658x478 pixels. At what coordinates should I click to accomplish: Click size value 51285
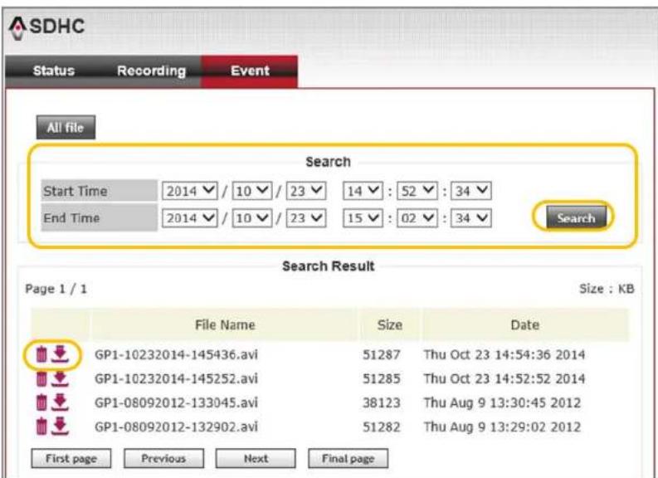381,379
